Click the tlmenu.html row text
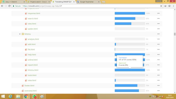 pos(33,70)
